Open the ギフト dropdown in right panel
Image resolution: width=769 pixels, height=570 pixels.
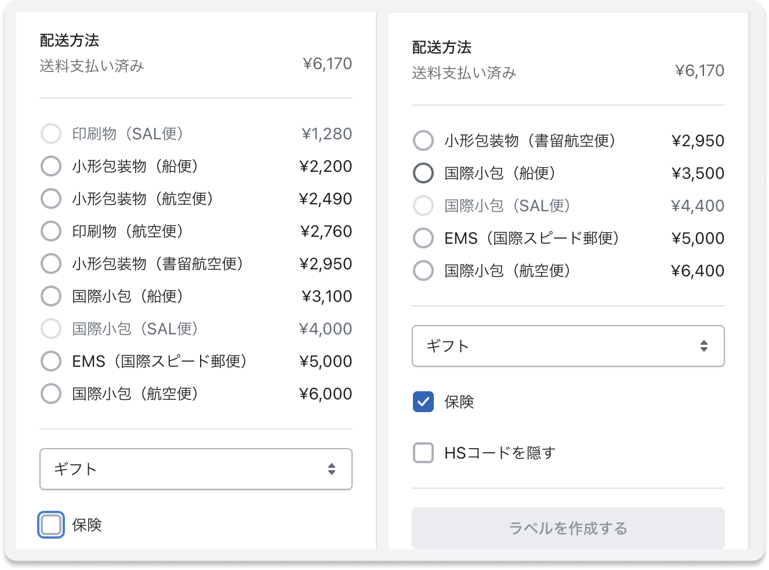click(568, 346)
